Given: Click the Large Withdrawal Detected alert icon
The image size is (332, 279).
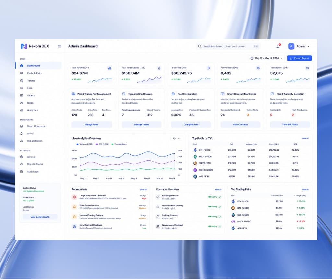Looking at the screenshot, I should pos(74,197).
